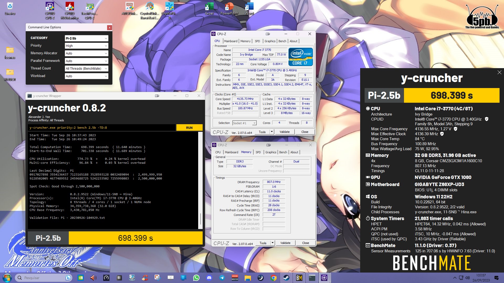Viewport: 504px width, 283px height.
Task: Switch to Bench tab in upper CPU-Z
Action: pos(282,41)
